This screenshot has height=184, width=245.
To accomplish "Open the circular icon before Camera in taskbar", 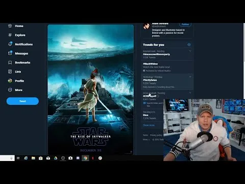I will [x=63, y=158].
